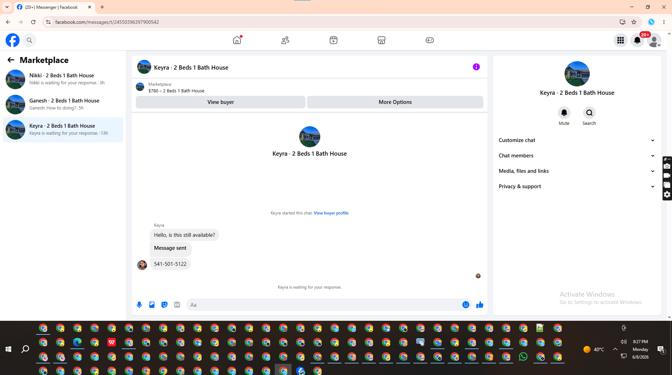Expand Chat members section

click(x=577, y=156)
